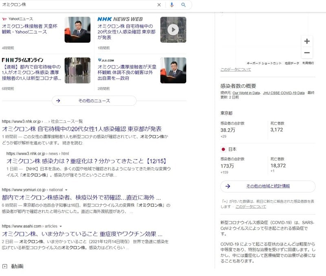326x276 pixels.
Task: Open the JHU CSSE COVID-19 Data link
Action: [x=284, y=93]
